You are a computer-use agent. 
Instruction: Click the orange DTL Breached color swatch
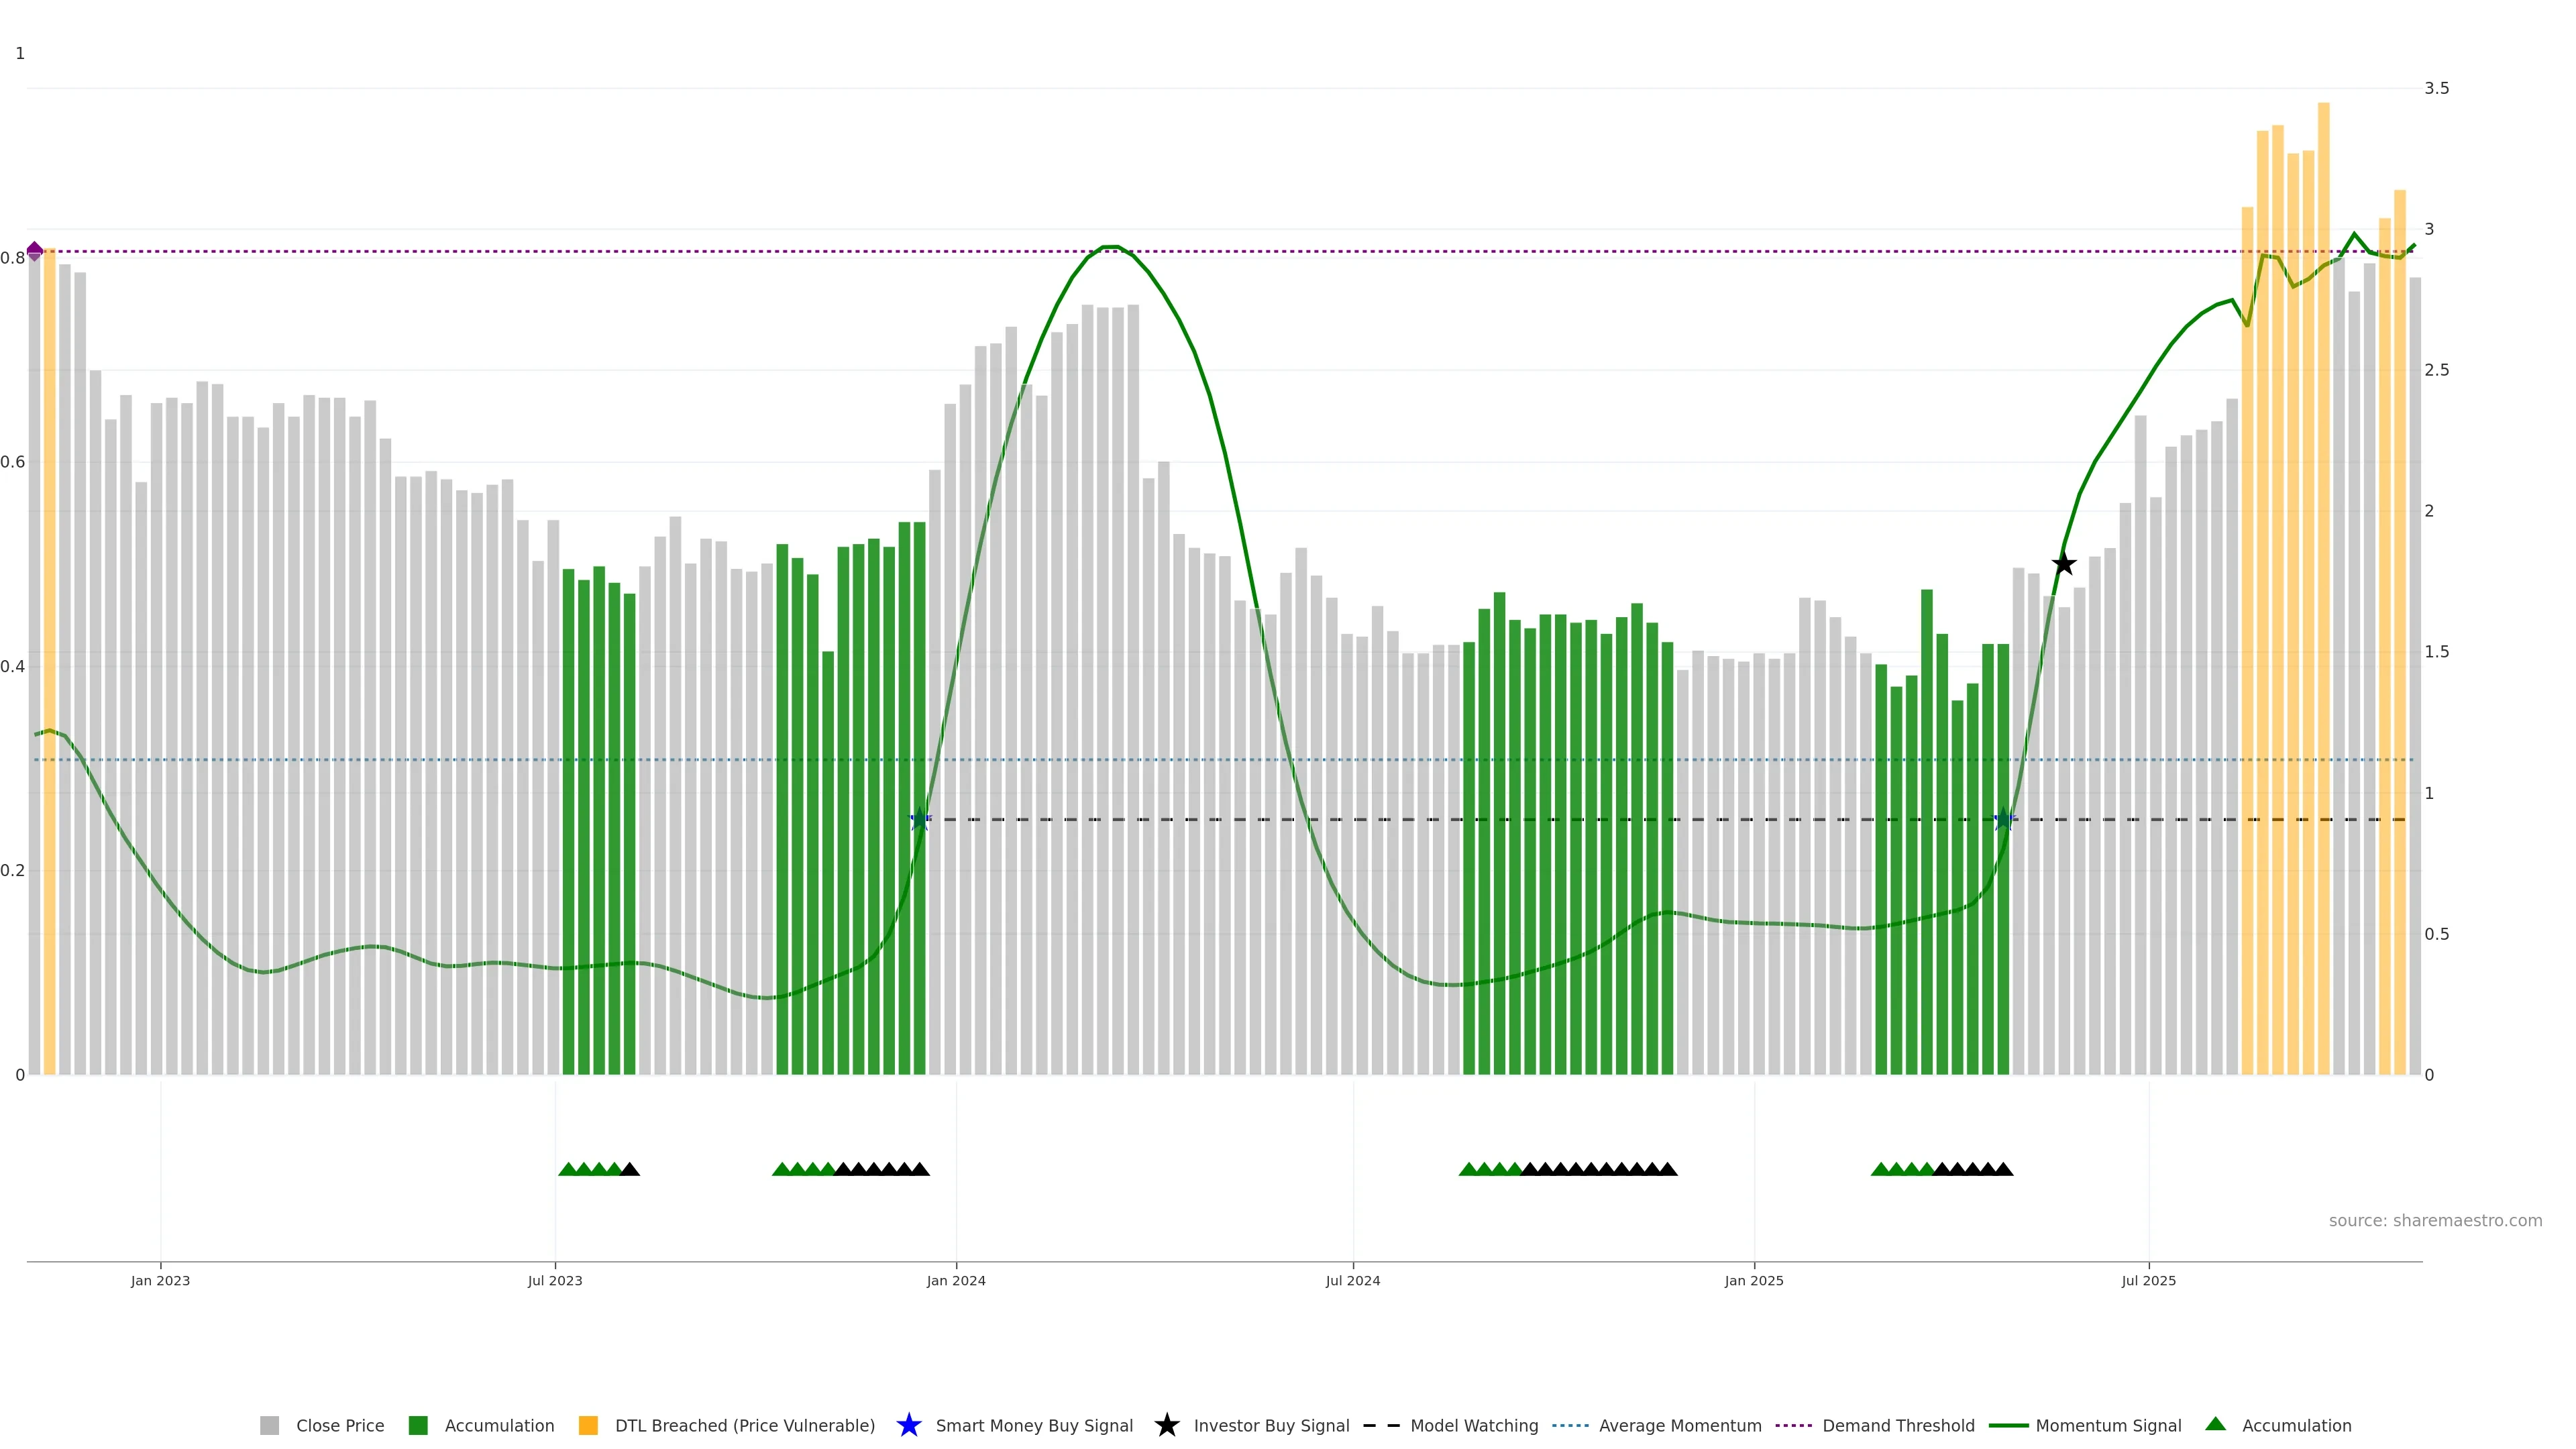588,1425
